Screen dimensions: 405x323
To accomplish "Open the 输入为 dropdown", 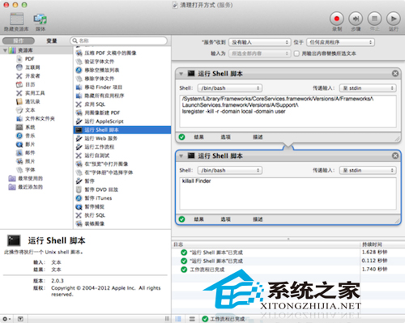I will click(260, 53).
